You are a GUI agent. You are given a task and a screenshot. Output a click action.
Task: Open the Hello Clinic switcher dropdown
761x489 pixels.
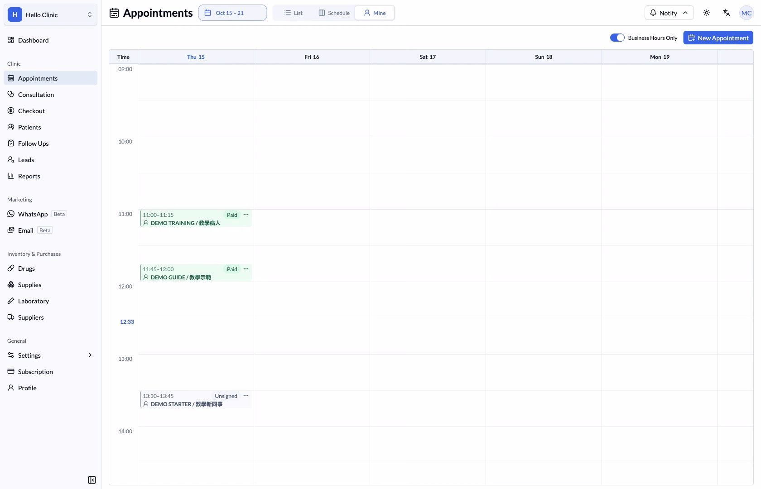pos(50,15)
